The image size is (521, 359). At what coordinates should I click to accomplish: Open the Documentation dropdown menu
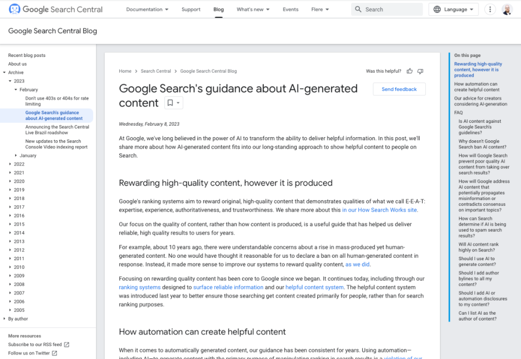[x=147, y=9]
